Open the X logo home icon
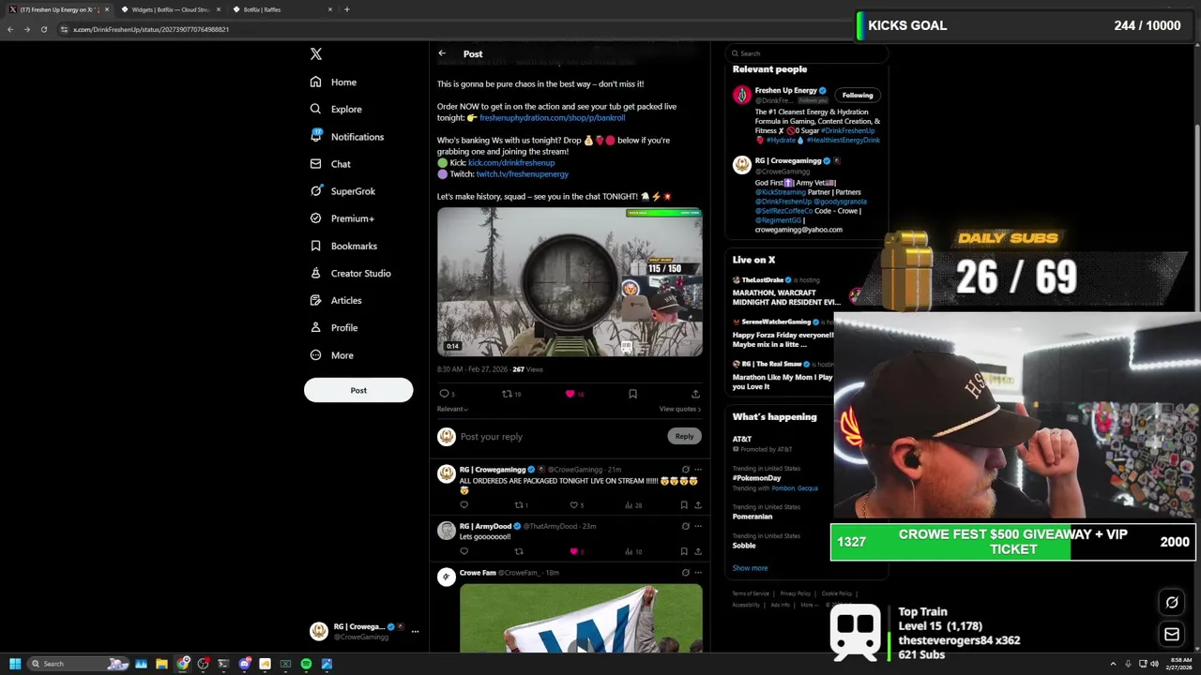Viewport: 1201px width, 675px height. [316, 53]
